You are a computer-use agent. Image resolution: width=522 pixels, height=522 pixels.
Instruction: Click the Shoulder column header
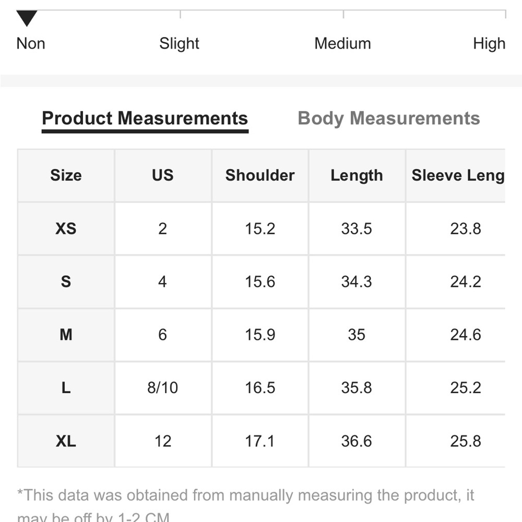(260, 175)
